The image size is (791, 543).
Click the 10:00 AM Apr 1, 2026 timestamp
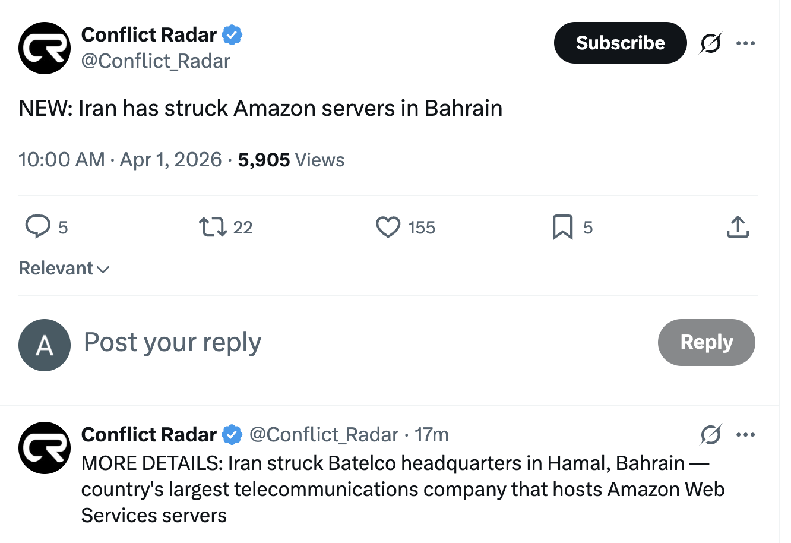(x=120, y=160)
